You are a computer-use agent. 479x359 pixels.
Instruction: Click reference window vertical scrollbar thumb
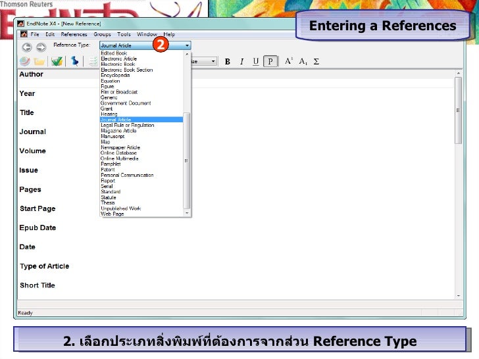pos(458,110)
